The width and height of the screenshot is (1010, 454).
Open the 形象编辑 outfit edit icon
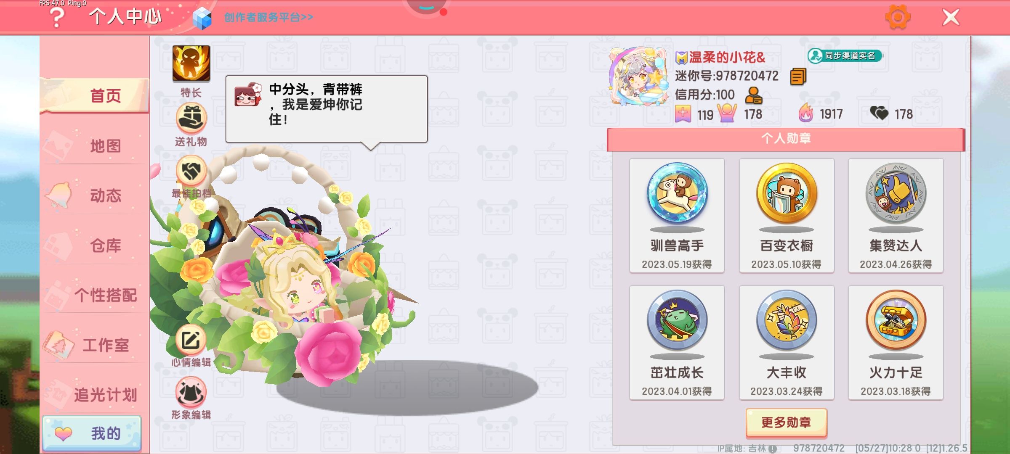191,393
